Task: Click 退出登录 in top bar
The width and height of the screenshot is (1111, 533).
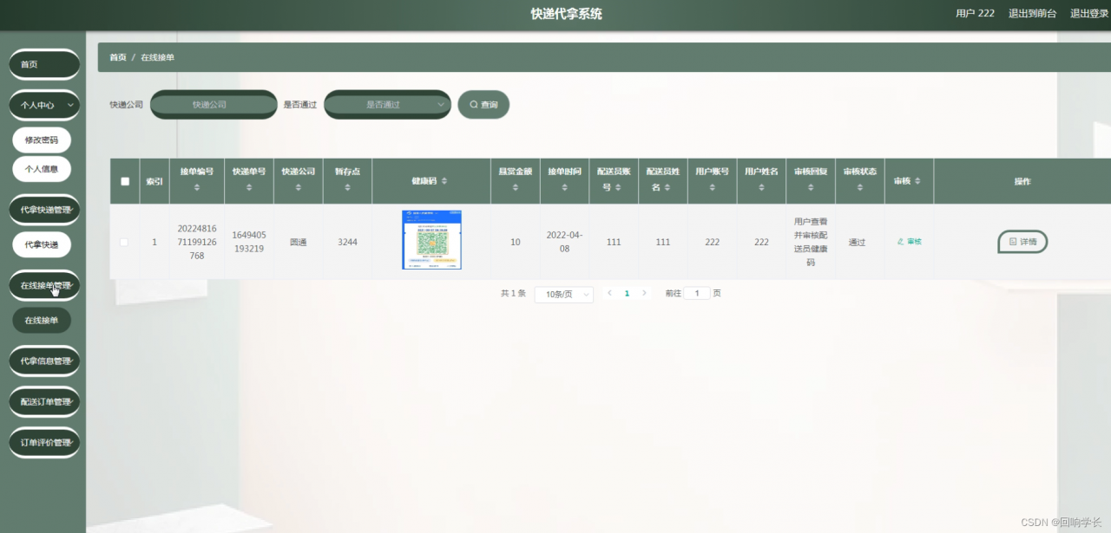Action: (x=1089, y=13)
